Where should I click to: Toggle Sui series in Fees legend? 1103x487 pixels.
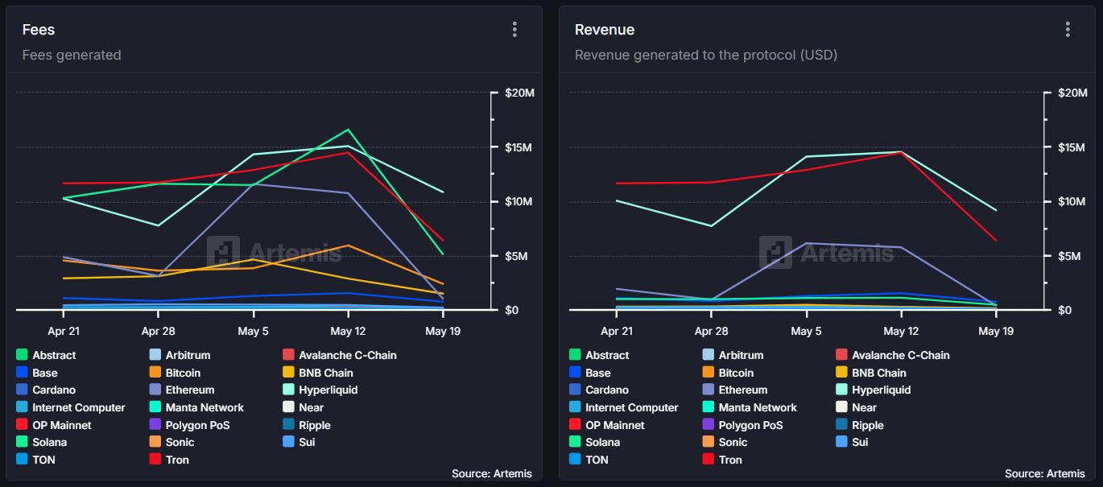pos(299,442)
